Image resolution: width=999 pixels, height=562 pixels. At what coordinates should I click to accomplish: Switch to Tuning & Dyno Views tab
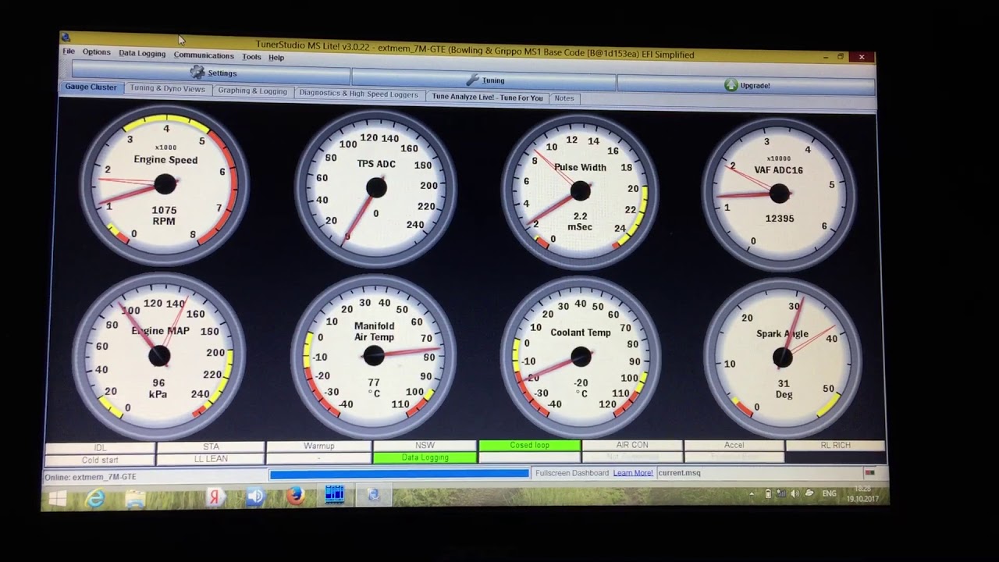167,89
